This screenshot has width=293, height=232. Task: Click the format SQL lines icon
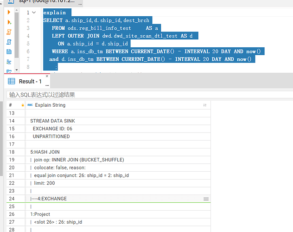[x=9, y=61]
